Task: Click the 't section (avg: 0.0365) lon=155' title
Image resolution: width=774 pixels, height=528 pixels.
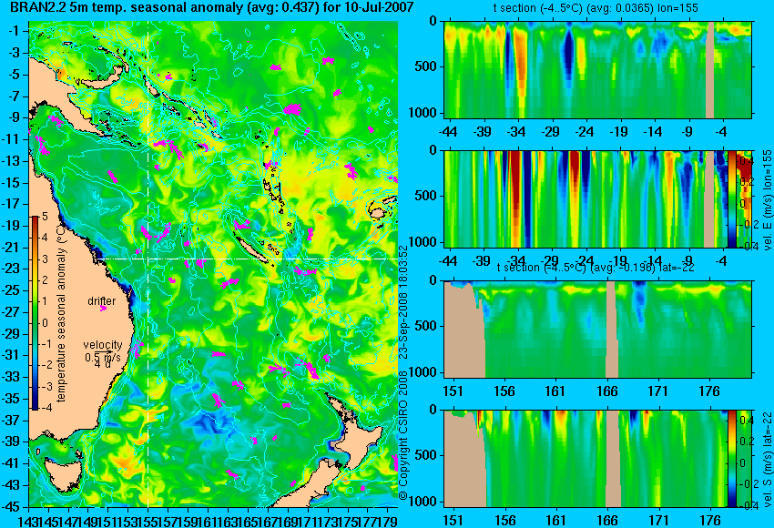Action: click(596, 8)
